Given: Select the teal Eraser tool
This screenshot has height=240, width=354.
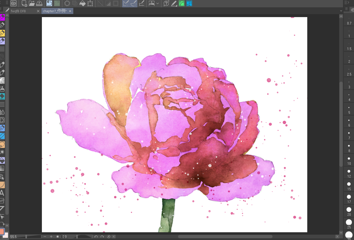Looking at the screenshot, I should [x=2, y=96].
